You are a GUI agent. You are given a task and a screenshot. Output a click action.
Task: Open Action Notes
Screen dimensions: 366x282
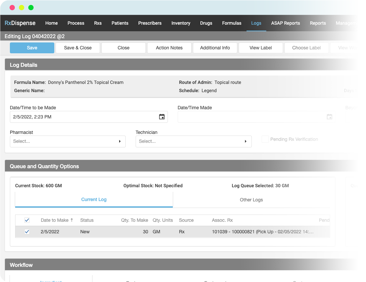[x=169, y=48]
